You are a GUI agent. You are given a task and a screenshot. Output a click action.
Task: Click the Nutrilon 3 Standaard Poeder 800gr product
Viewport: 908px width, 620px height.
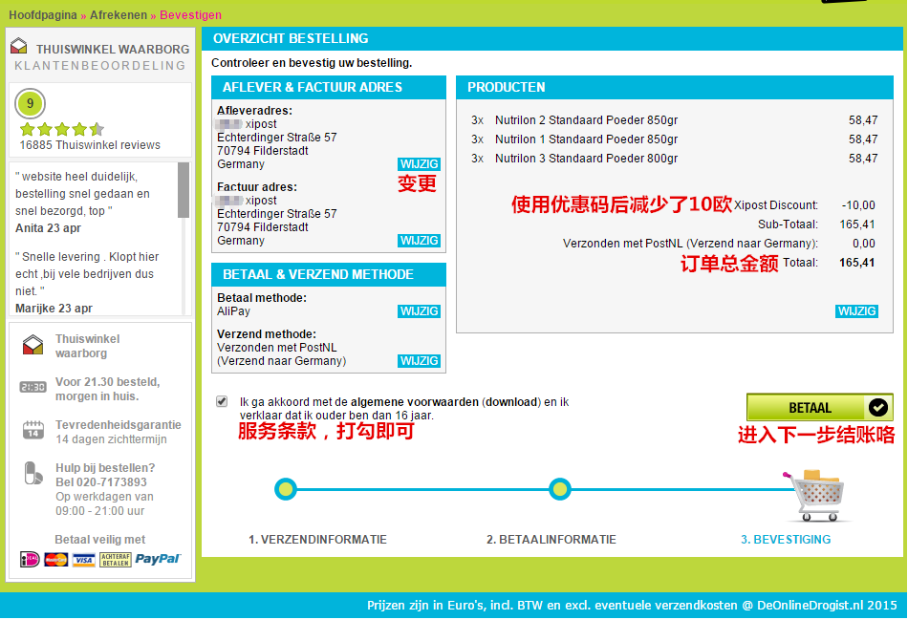point(586,158)
